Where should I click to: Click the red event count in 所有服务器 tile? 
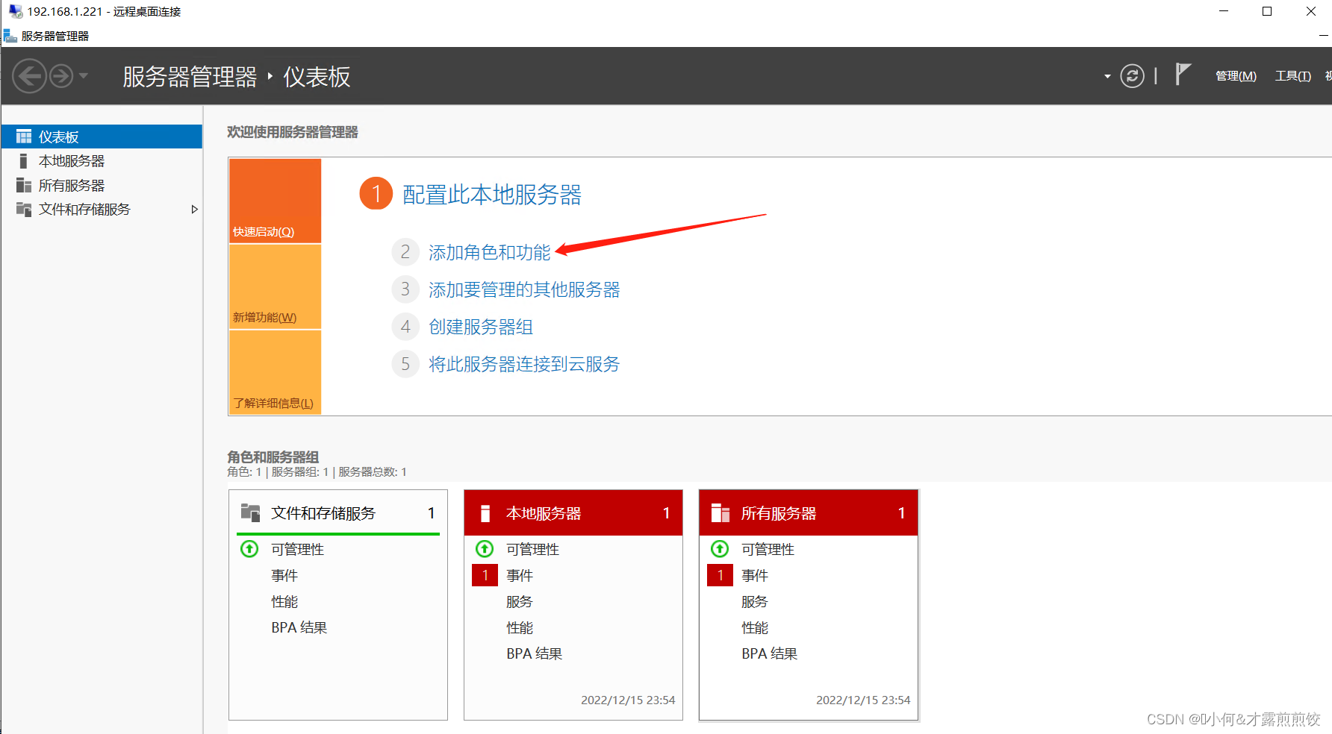click(720, 575)
